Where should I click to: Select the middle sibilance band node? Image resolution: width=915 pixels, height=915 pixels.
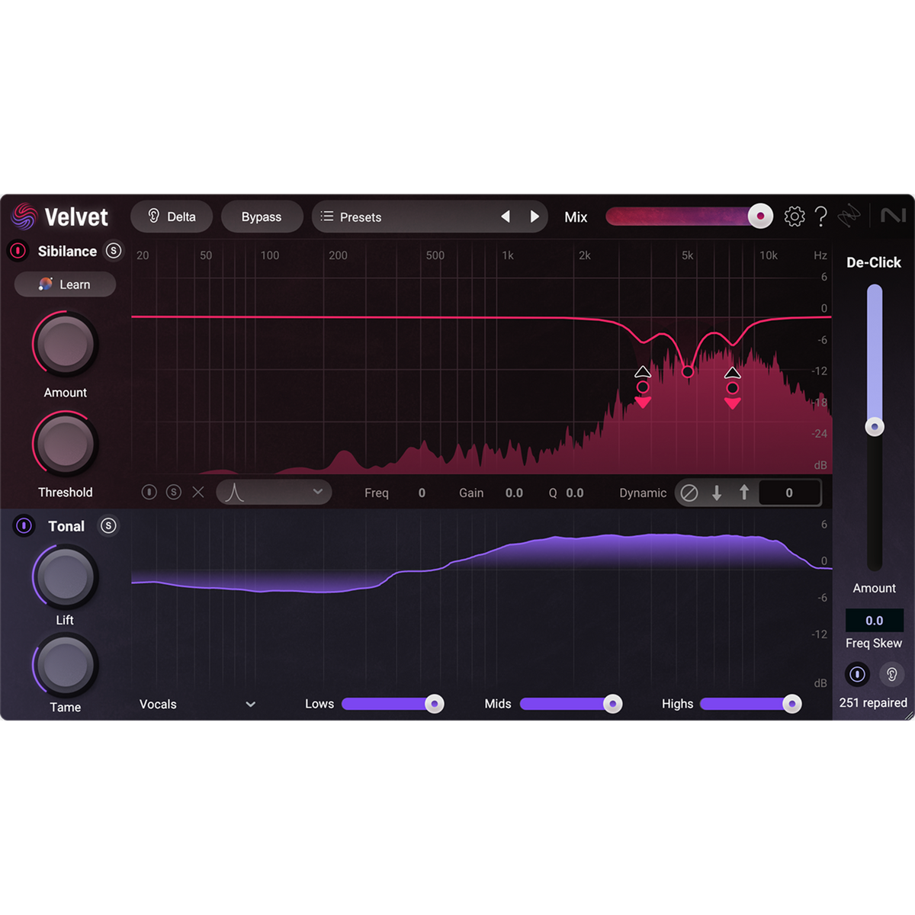tap(688, 371)
